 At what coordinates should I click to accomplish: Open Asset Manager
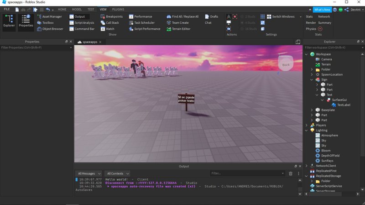tap(50, 16)
